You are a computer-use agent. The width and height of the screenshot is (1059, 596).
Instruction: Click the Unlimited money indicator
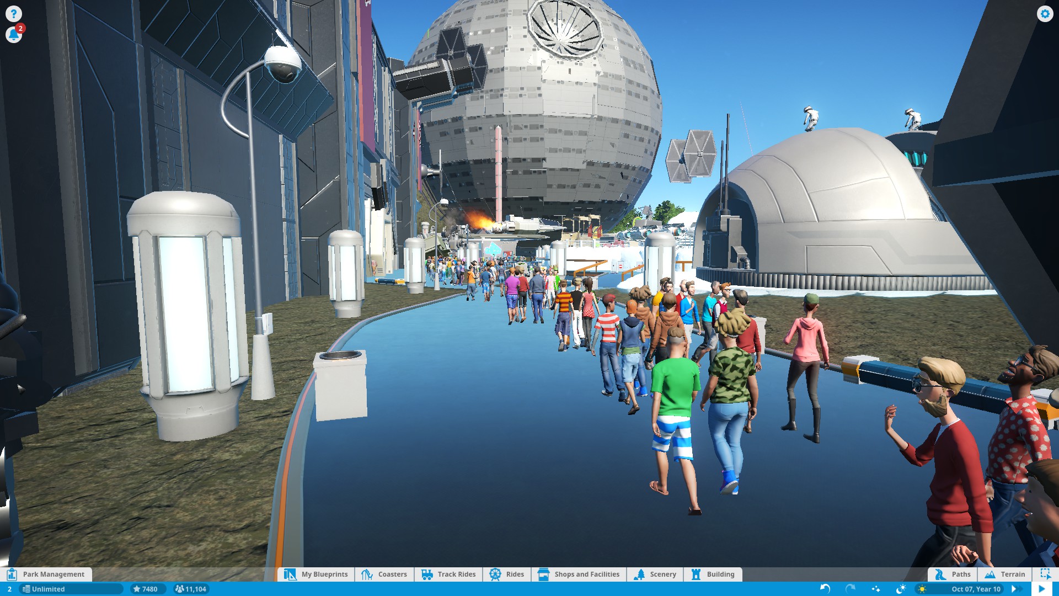tap(71, 589)
